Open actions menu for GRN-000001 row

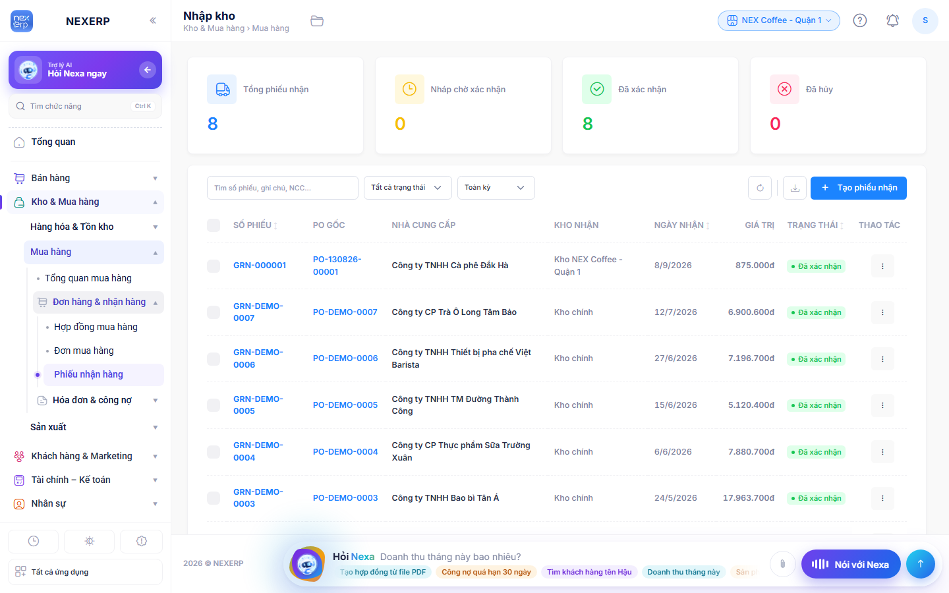pos(882,266)
